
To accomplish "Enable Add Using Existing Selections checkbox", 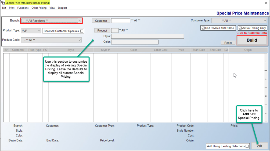I will coord(247,146).
